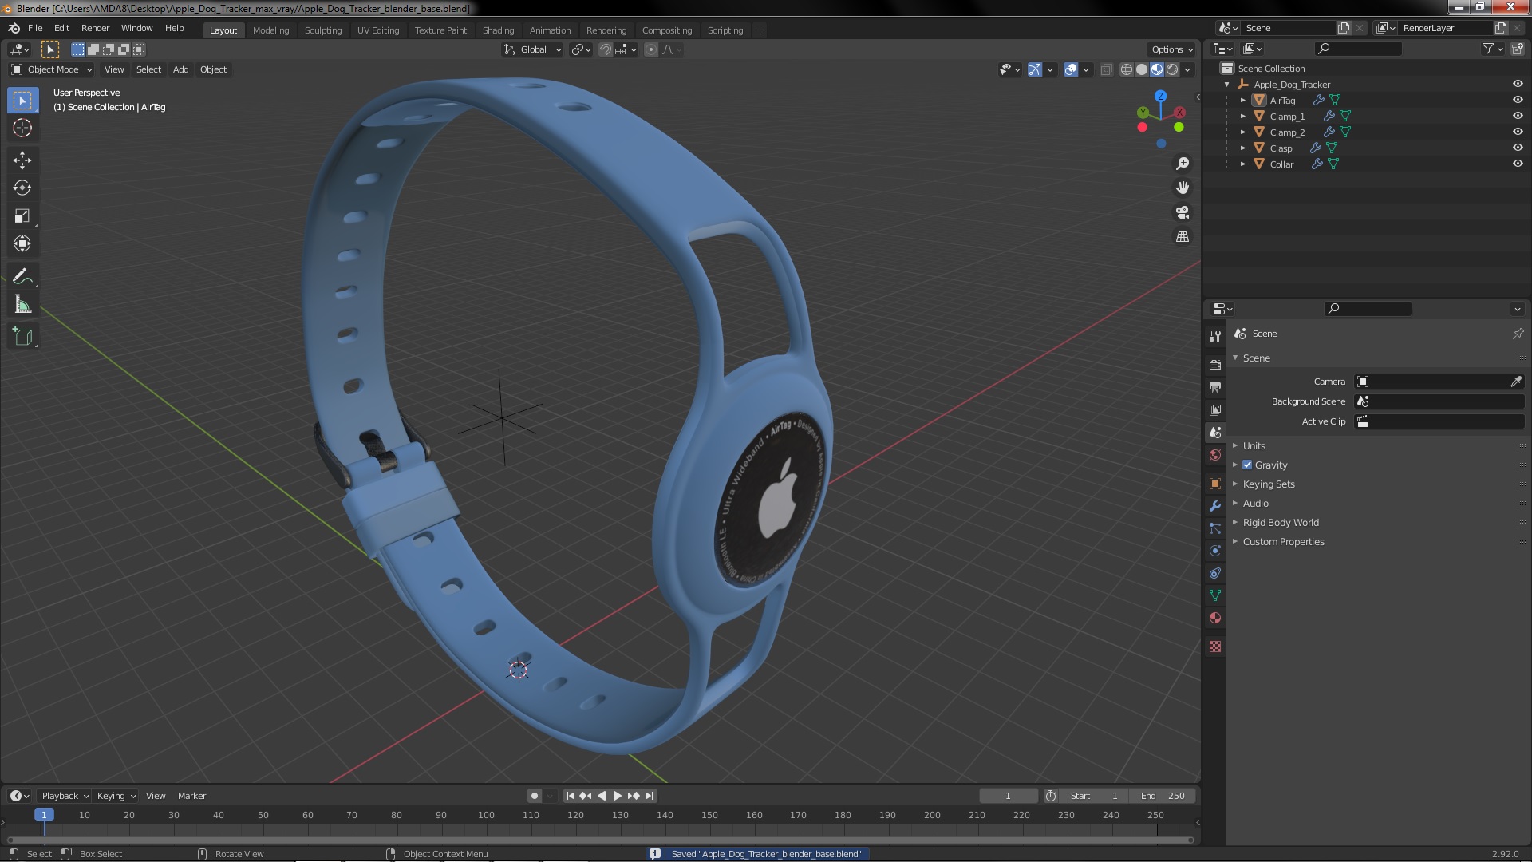Open the Keying dropdown in timeline

(x=116, y=796)
